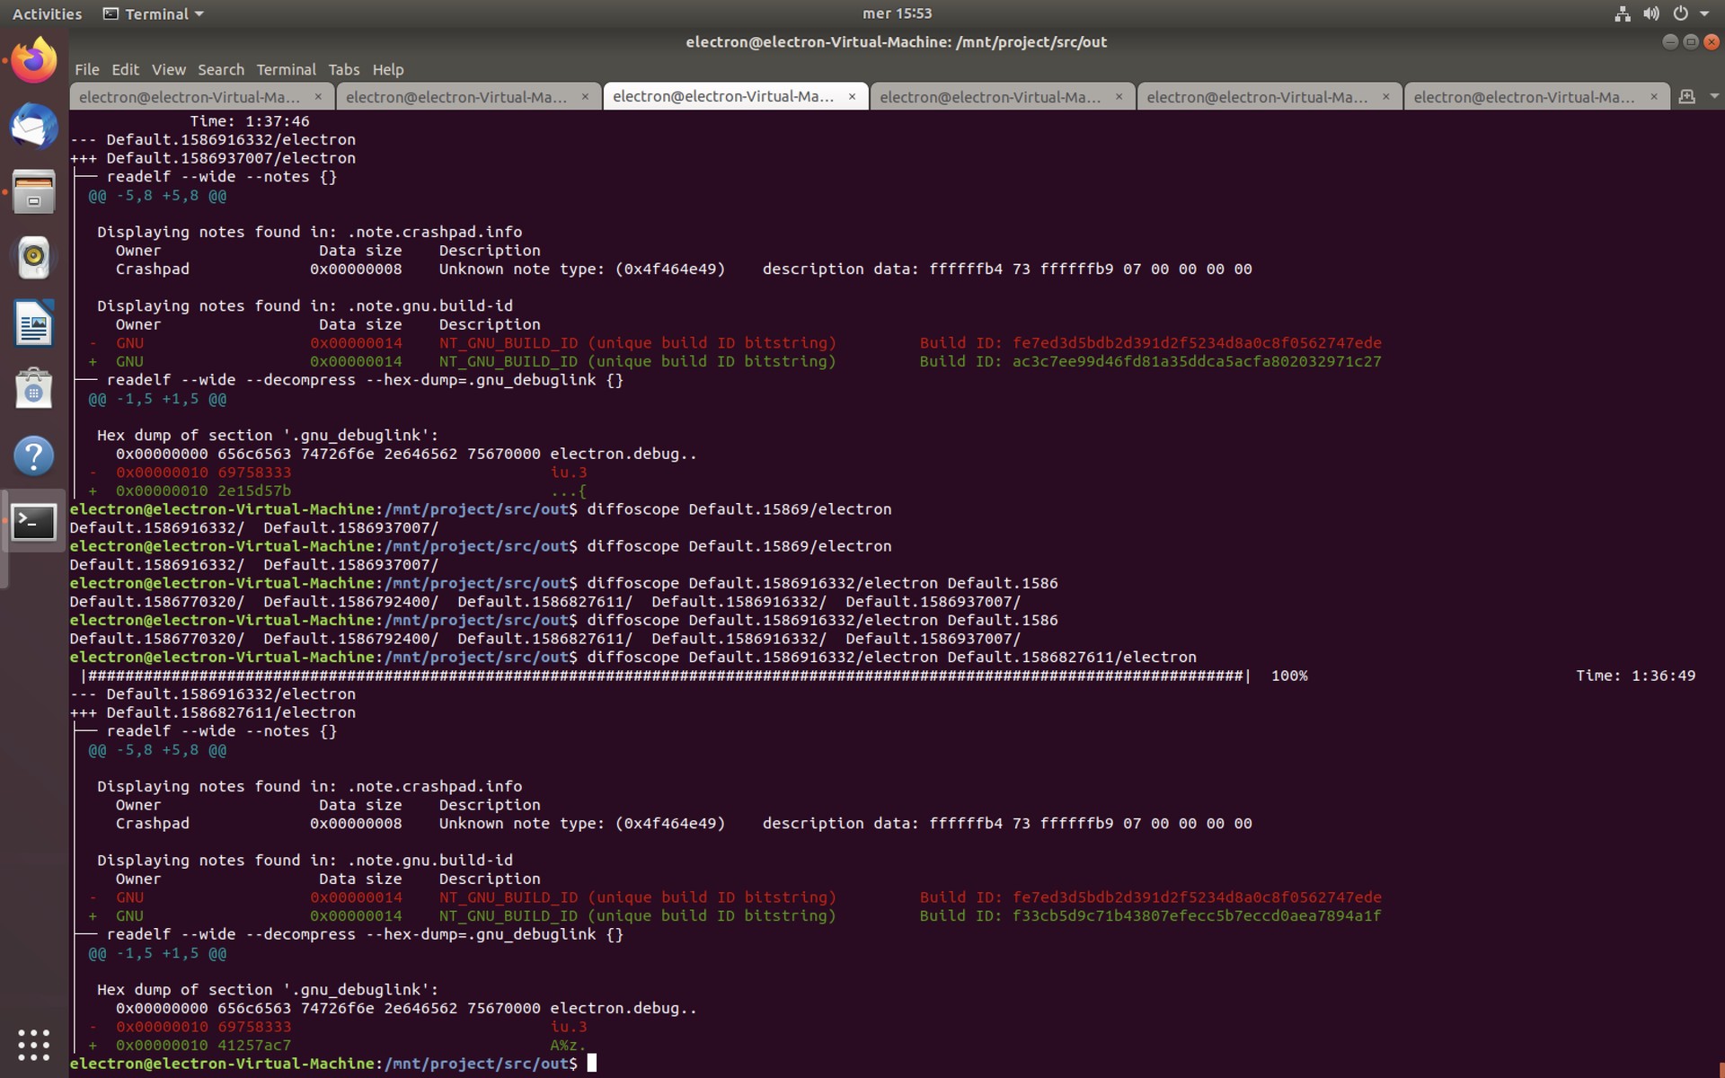Close the fourth terminal tab
This screenshot has width=1725, height=1078.
(x=1119, y=96)
